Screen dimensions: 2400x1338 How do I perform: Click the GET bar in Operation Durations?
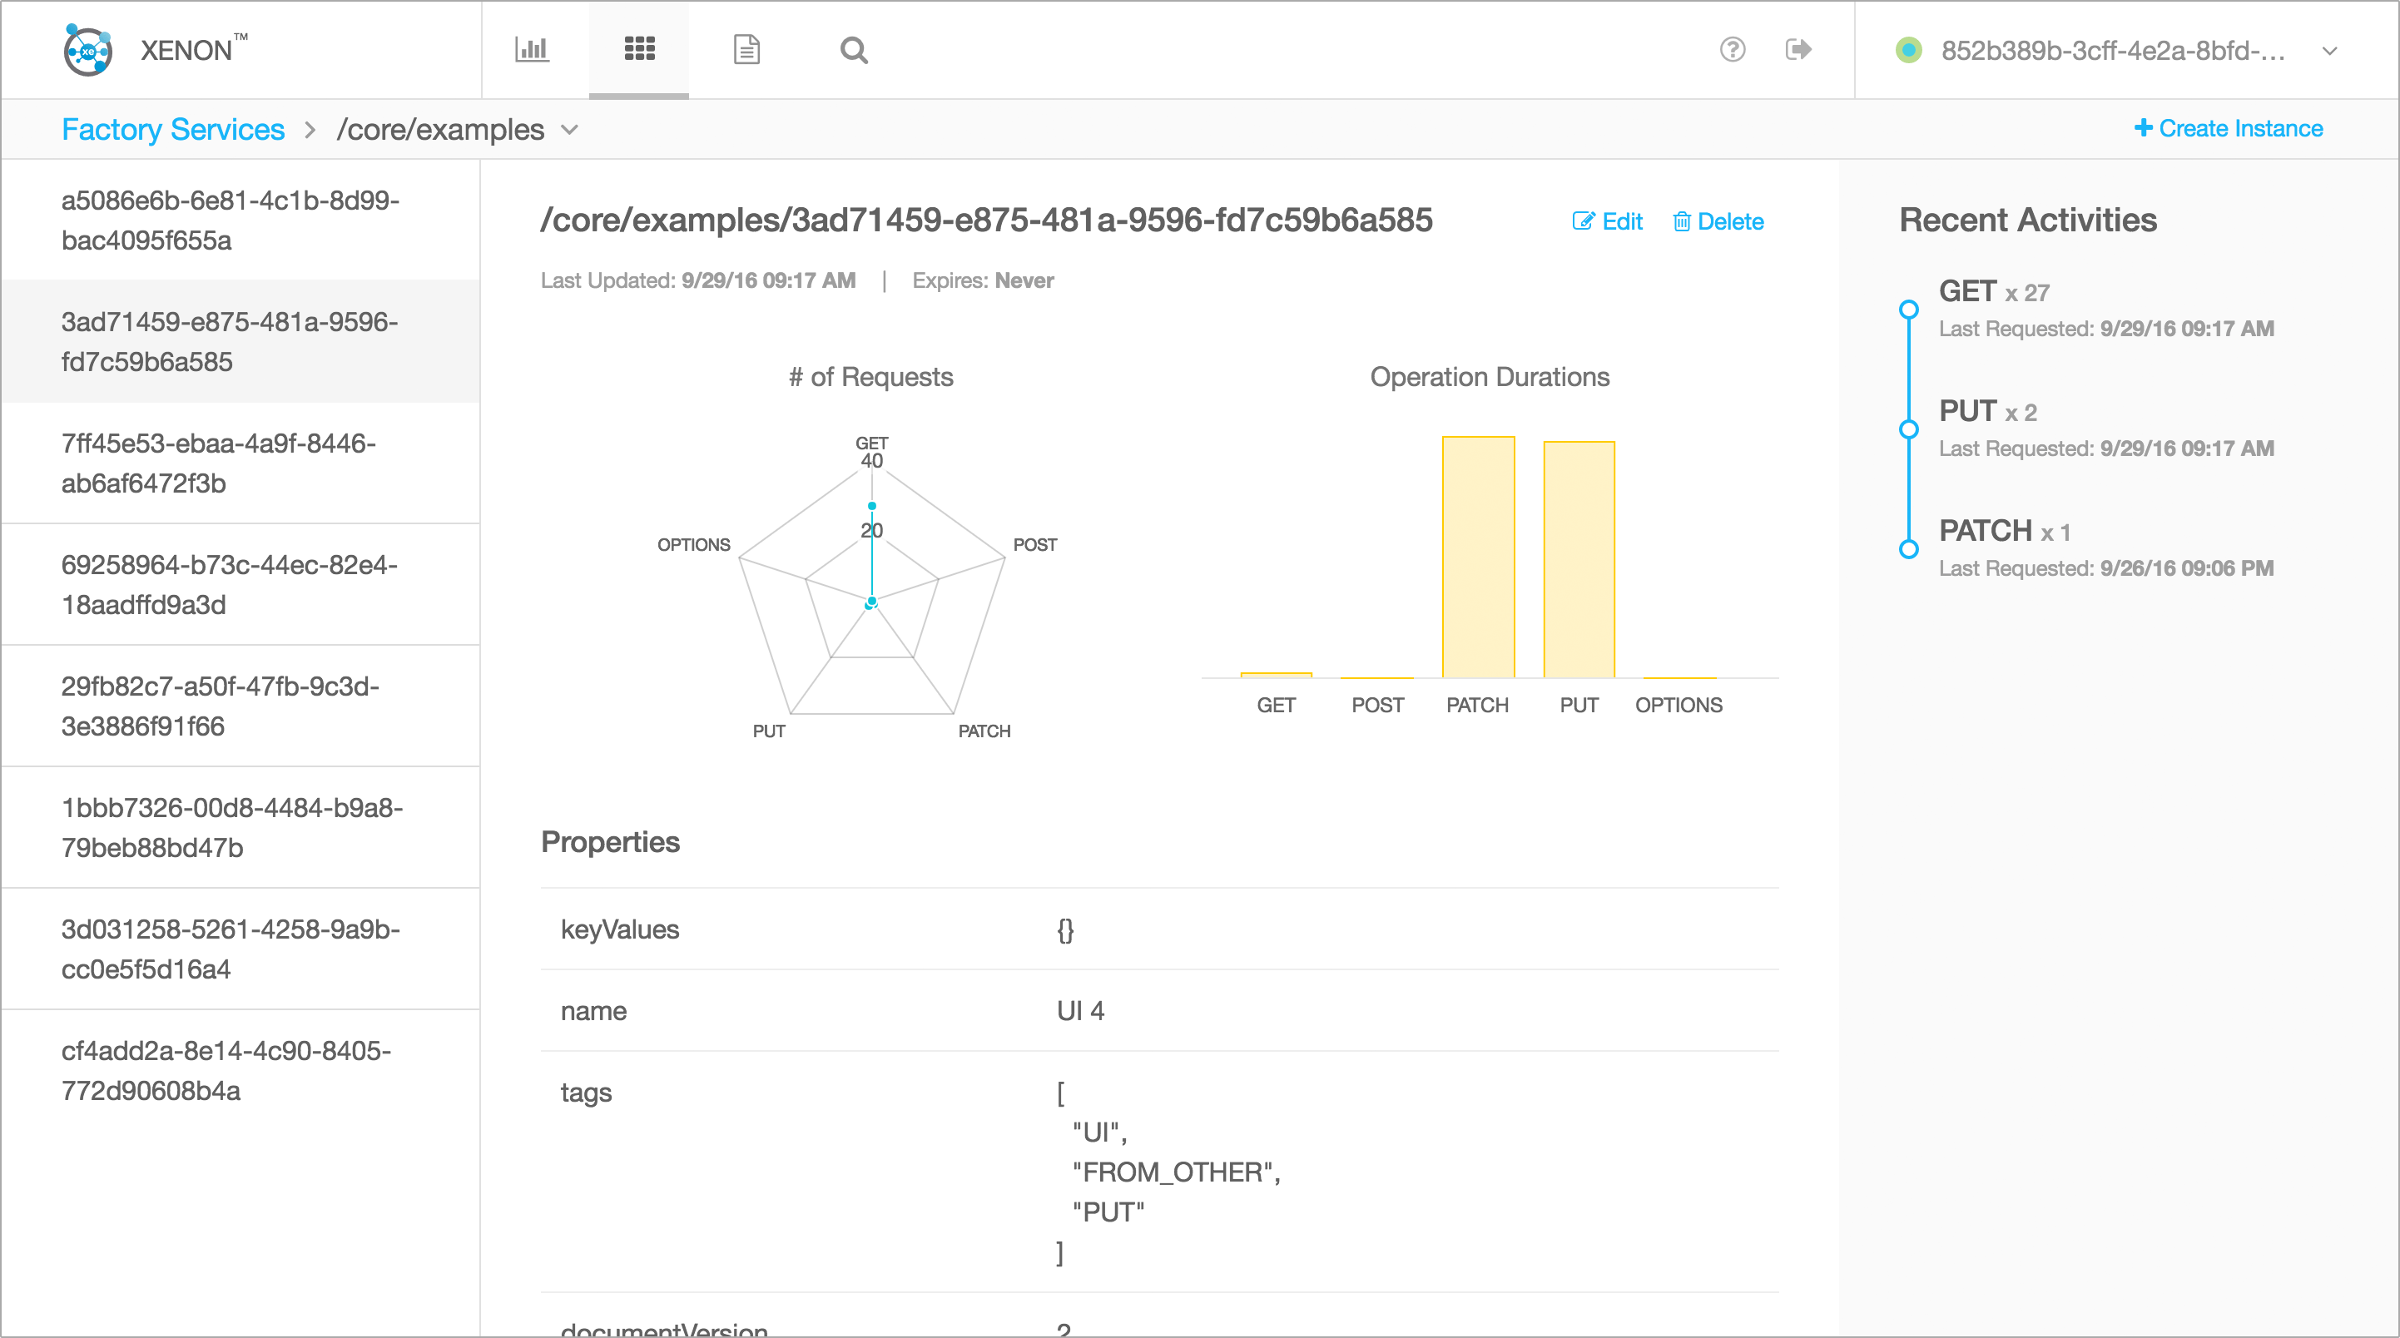point(1277,675)
